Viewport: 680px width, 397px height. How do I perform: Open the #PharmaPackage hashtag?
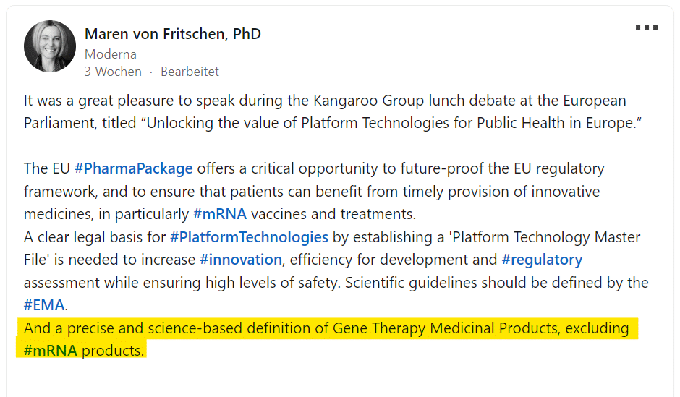[x=134, y=168]
